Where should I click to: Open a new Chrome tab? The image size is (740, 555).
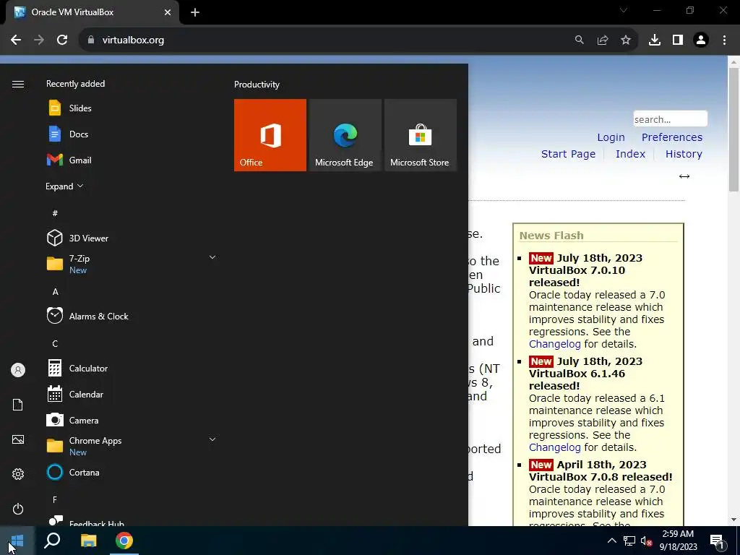click(x=195, y=13)
